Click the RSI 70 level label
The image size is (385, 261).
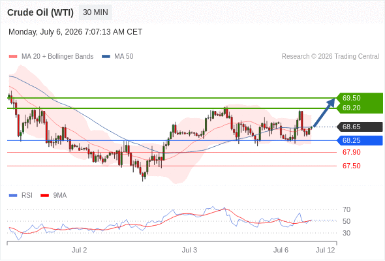(x=346, y=209)
